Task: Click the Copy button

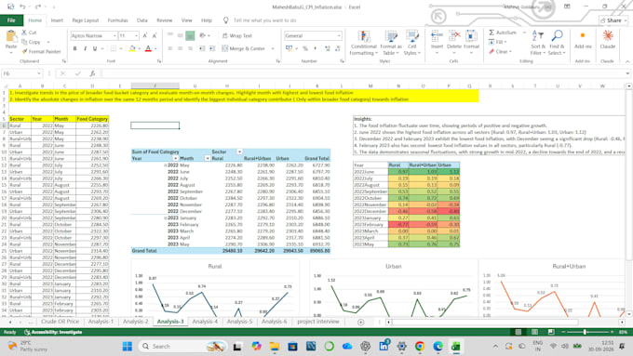Action: tap(32, 42)
